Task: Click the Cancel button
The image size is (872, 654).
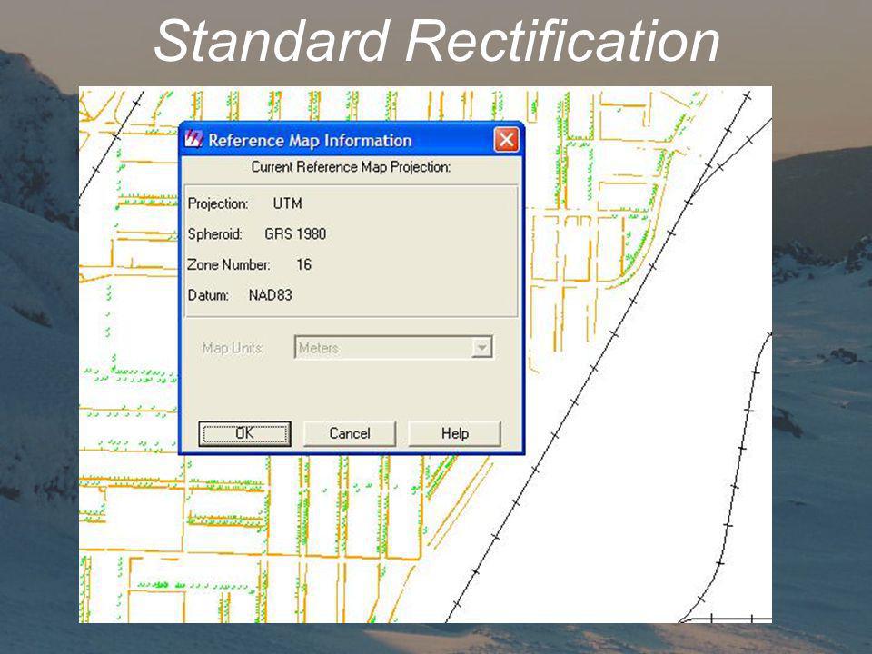Action: click(x=349, y=434)
